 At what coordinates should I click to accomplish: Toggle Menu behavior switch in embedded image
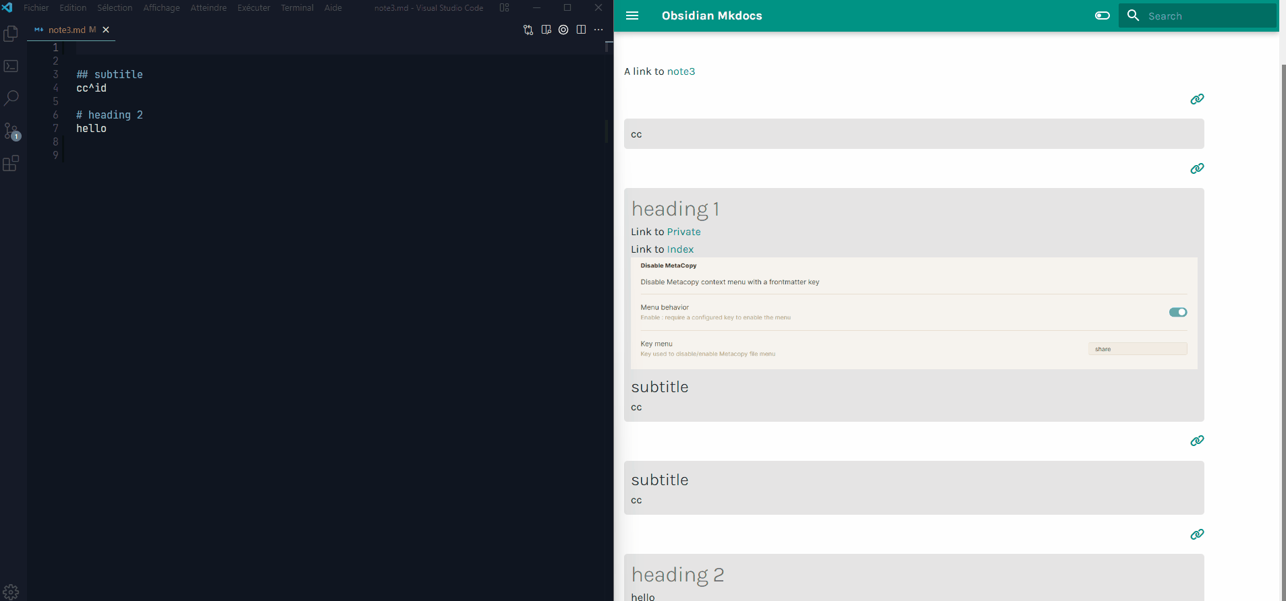1178,312
